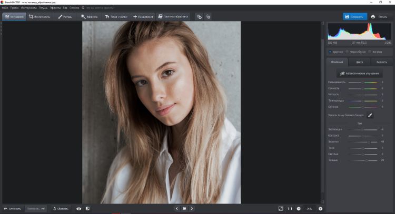Toggle the eye icon to view original
Screen dimensions: 395x214
(78, 209)
